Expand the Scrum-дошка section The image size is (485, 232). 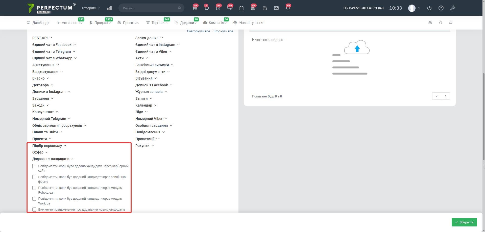tap(149, 38)
